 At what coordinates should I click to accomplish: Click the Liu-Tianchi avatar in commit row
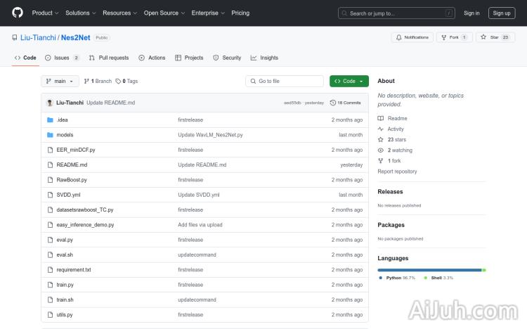click(x=50, y=103)
